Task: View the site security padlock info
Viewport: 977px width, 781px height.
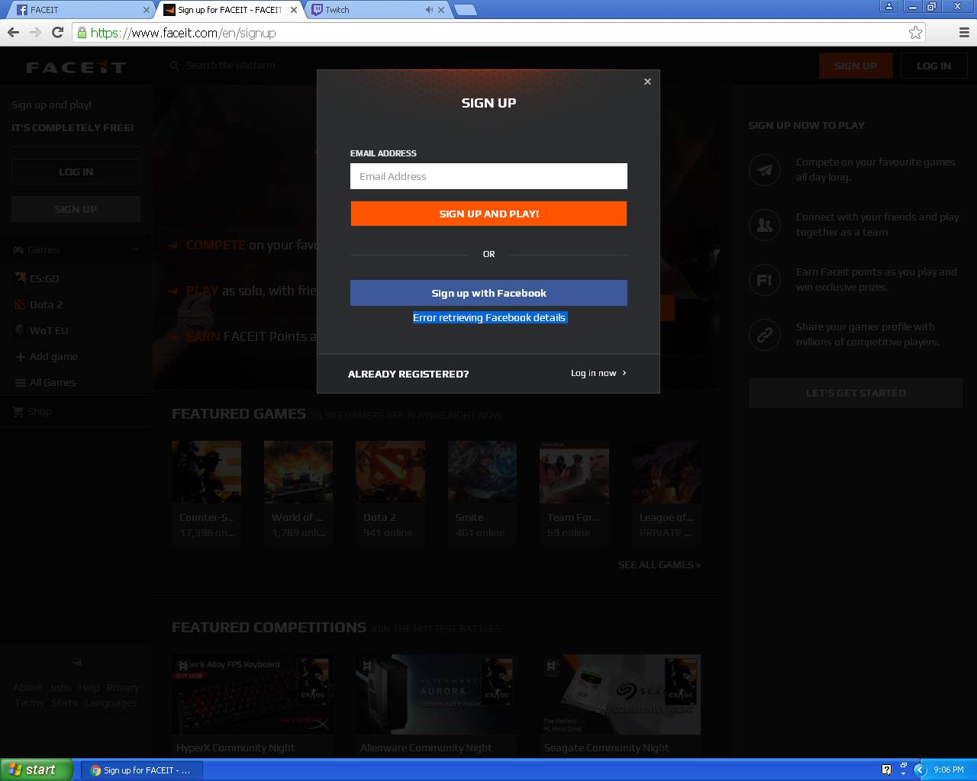Action: tap(82, 33)
